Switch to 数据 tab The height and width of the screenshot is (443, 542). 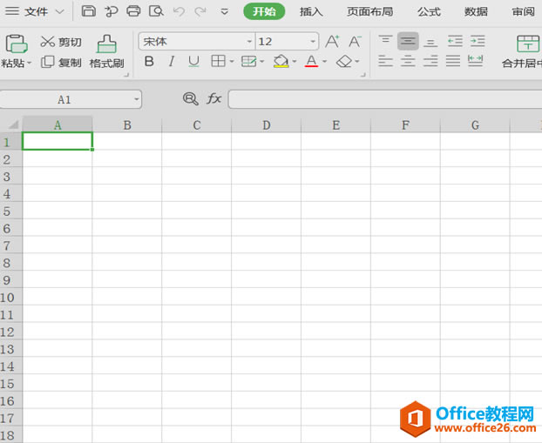click(476, 11)
